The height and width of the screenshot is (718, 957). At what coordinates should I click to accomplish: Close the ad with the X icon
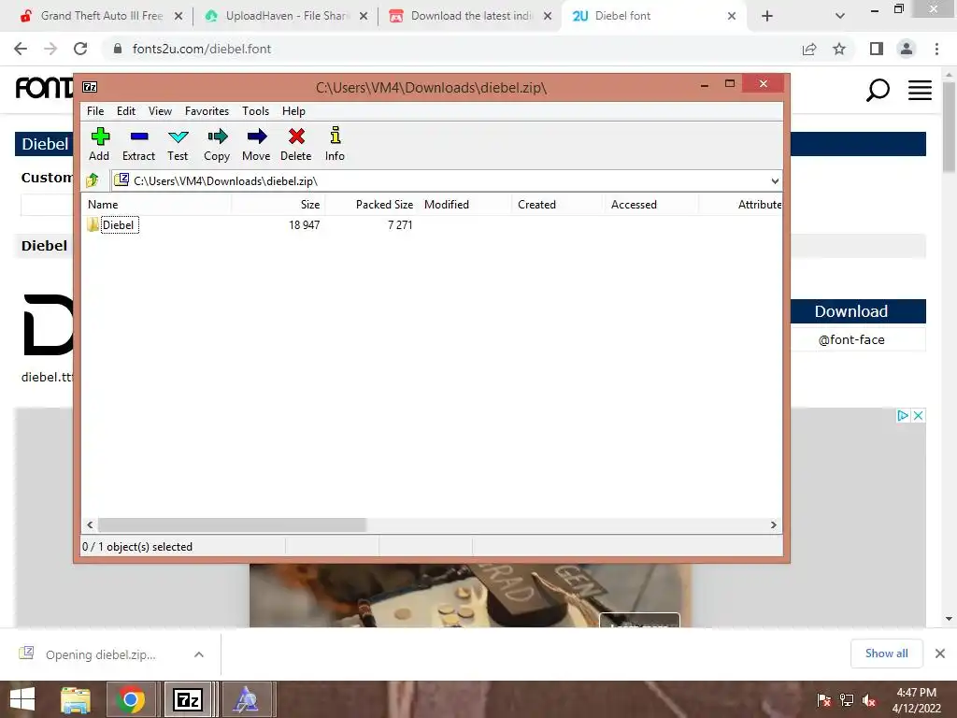tap(918, 415)
